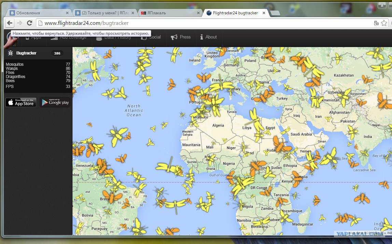Click the info icon beside About
Image resolution: width=392 pixels, height=244 pixels.
[201, 37]
